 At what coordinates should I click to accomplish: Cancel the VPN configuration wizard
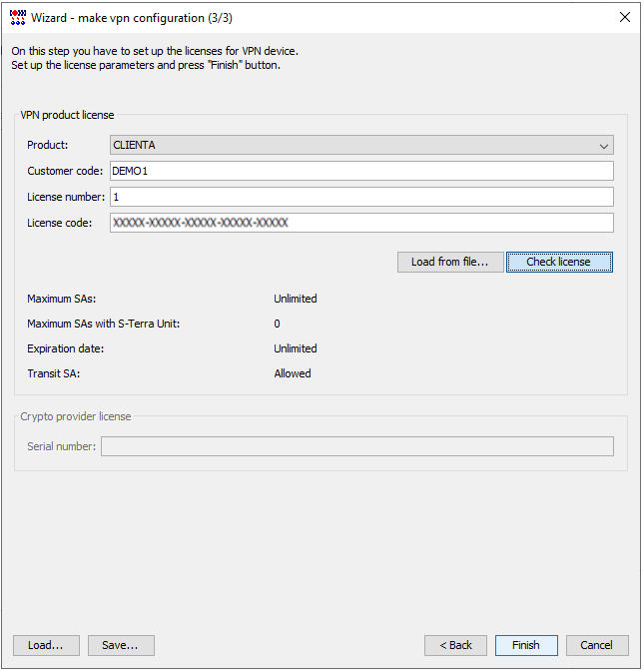(597, 645)
